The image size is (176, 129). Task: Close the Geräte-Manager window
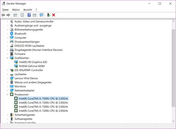click(170, 4)
